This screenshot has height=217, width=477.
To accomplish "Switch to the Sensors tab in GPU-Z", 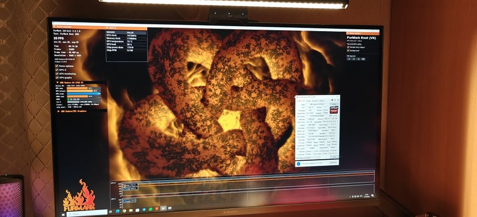I will point(309,101).
